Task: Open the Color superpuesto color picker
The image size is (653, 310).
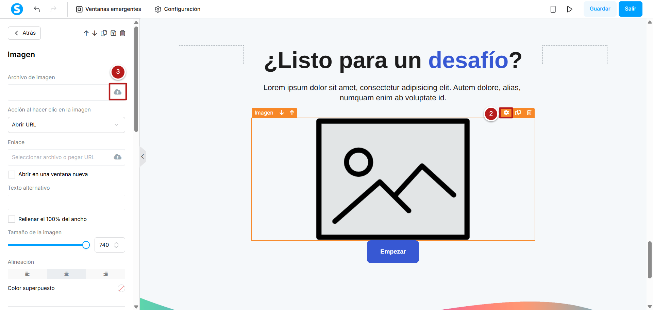Action: (x=121, y=288)
